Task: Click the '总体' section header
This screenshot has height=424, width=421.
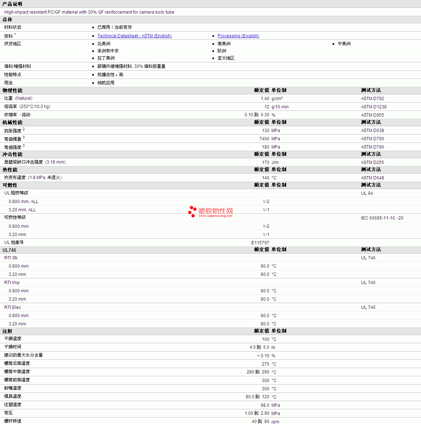Action: coord(7,19)
